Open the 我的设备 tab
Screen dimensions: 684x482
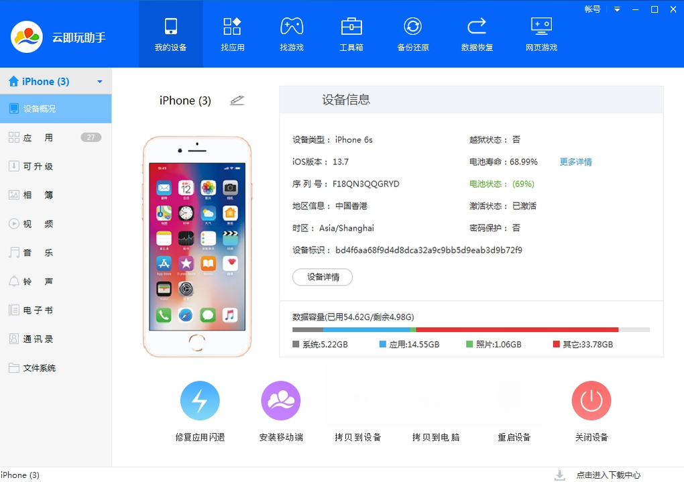click(x=170, y=34)
